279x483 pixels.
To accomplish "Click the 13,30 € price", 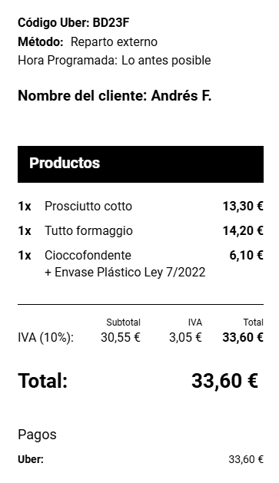I will coord(243,206).
